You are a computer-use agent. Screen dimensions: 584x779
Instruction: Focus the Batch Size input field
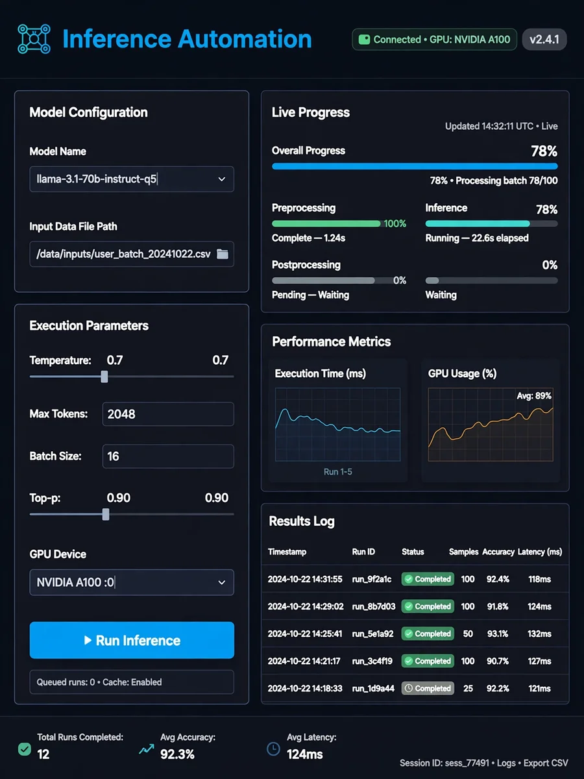coord(168,456)
